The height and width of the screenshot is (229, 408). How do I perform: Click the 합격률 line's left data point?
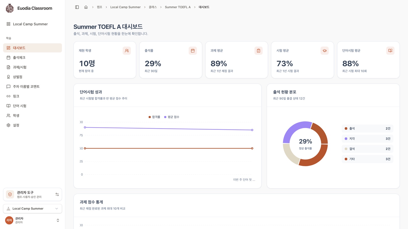click(85, 148)
